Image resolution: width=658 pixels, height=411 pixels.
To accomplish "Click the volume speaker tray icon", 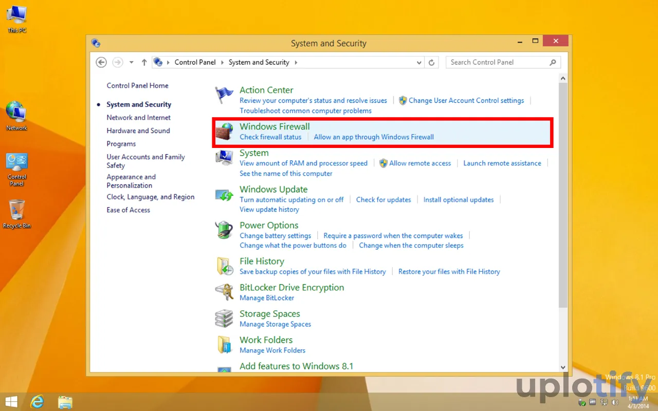I will pos(615,402).
